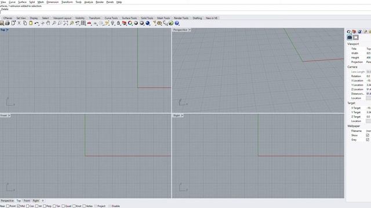This screenshot has height=208, width=371.
Task: Click the Cut scissors icon
Action: (19, 23)
